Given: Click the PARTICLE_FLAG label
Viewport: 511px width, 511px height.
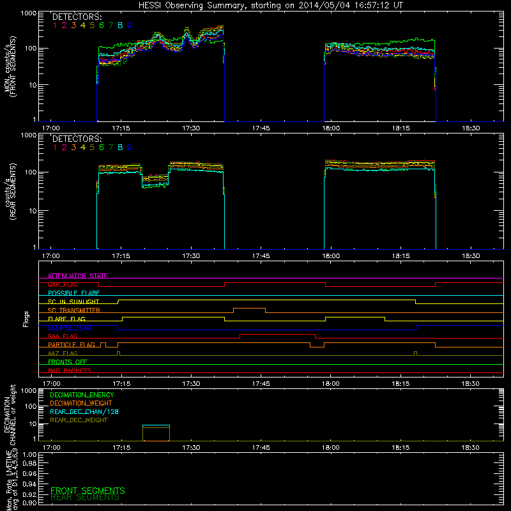Looking at the screenshot, I should pyautogui.click(x=72, y=344).
